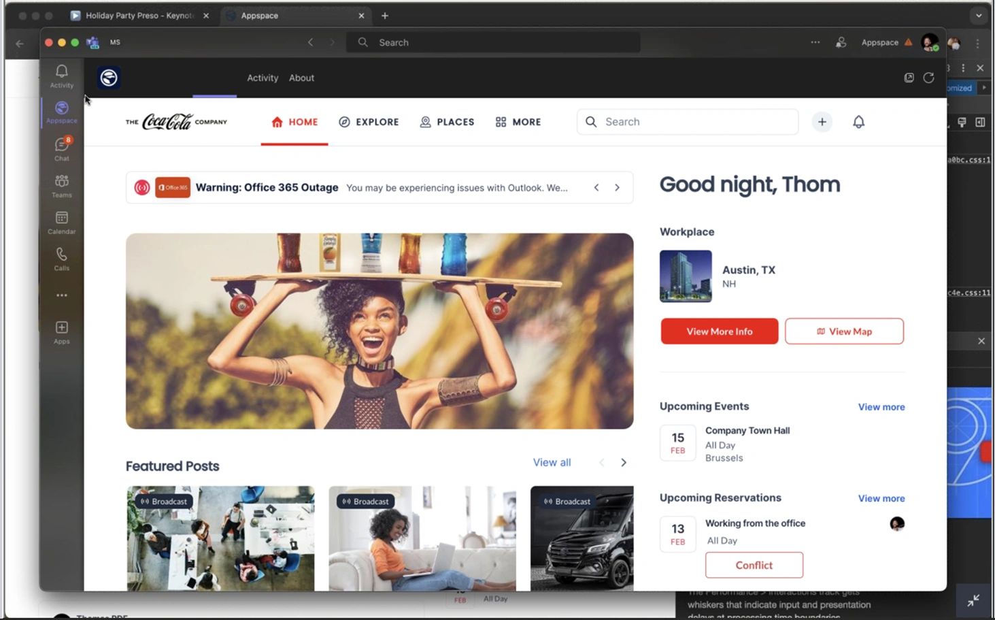995x620 pixels.
Task: Click the Appspace Search input field
Action: coord(694,122)
